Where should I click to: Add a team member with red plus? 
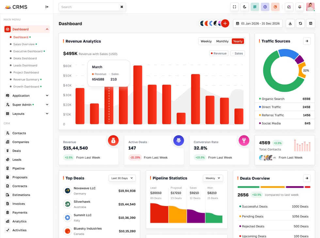(225, 23)
